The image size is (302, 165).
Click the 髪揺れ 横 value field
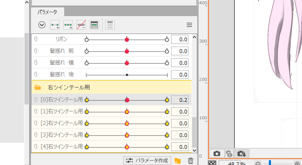[180, 63]
